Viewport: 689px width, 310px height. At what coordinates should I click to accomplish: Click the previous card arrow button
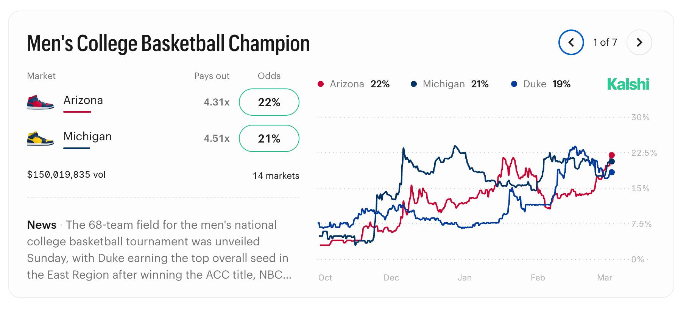pos(571,42)
